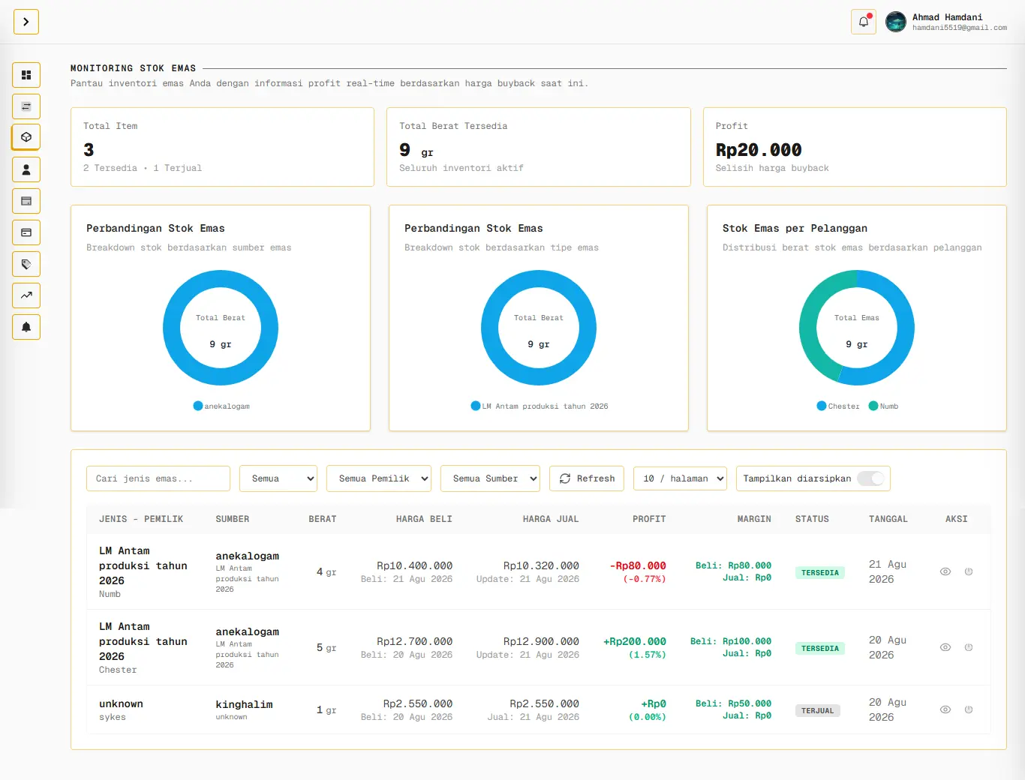Open the window-layout sidebar icon below person
The width and height of the screenshot is (1025, 780).
(x=26, y=201)
